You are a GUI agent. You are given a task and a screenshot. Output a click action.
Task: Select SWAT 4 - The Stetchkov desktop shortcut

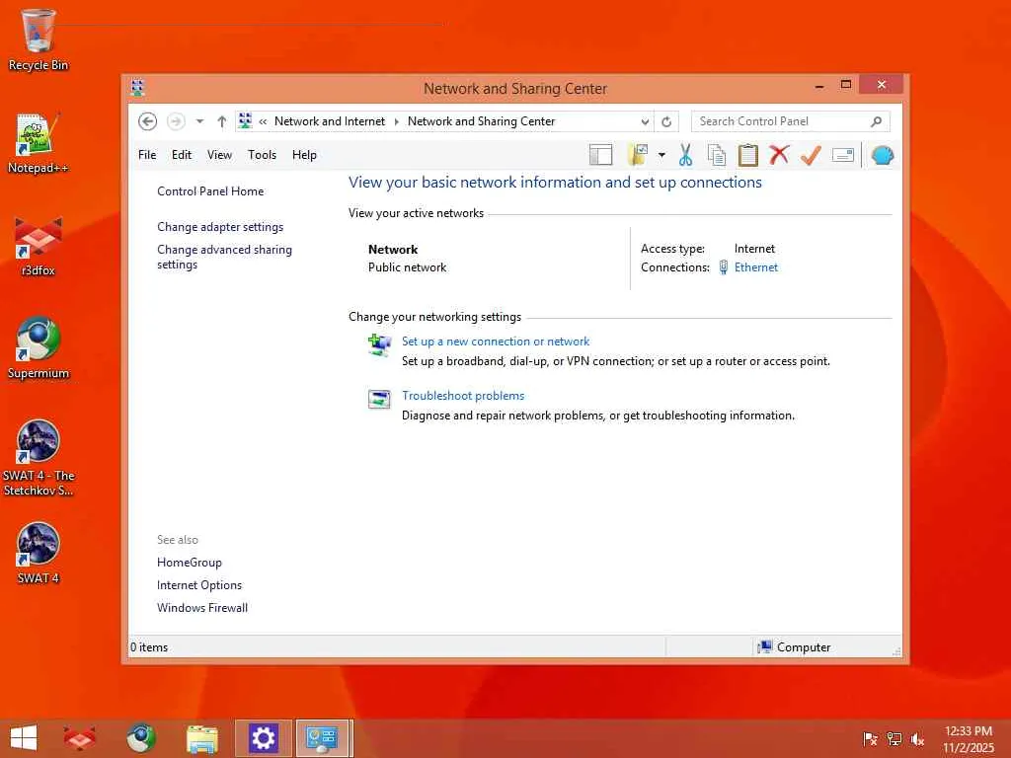coord(39,458)
